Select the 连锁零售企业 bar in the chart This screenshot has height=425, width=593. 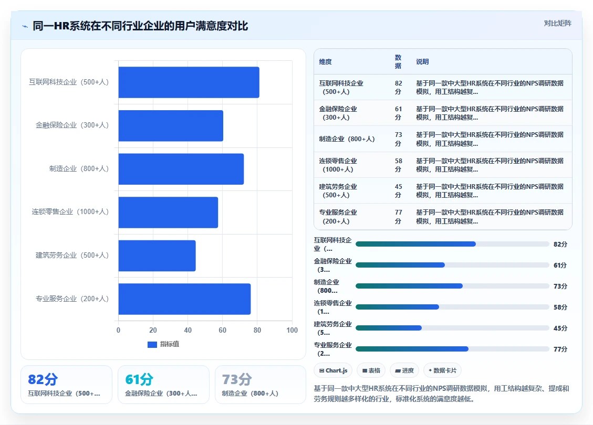click(x=168, y=212)
